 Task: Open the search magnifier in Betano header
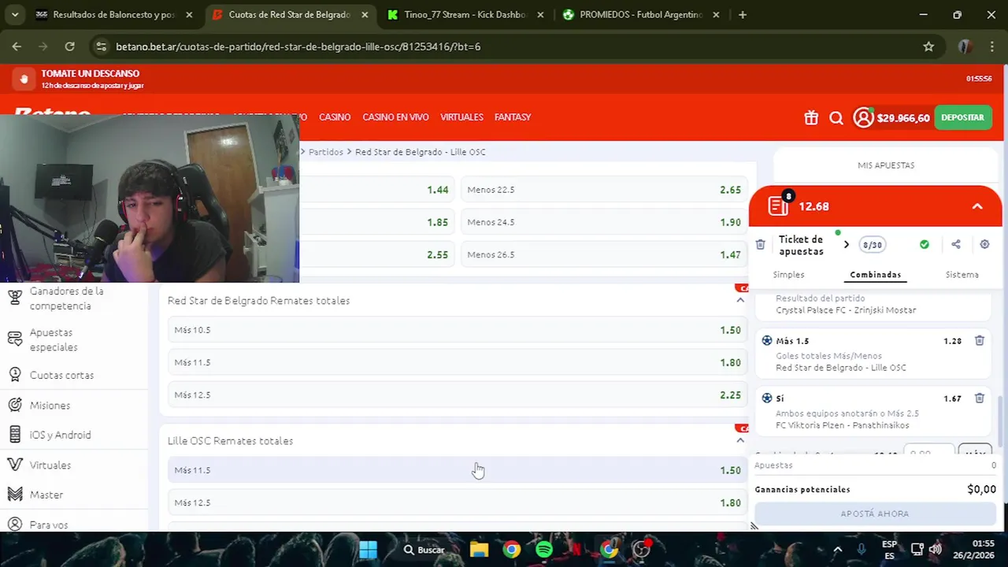(x=836, y=118)
